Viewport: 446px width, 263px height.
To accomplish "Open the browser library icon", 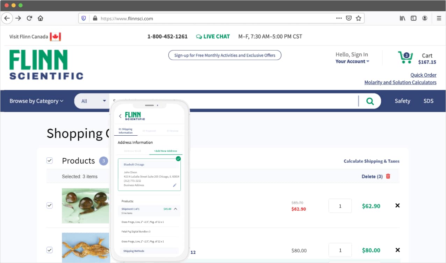I will (x=402, y=18).
